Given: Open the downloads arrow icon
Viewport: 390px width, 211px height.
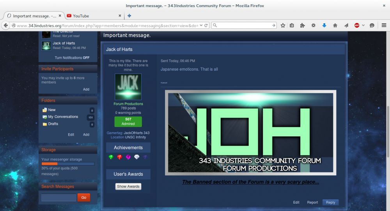Looking at the screenshot, I should [x=324, y=26].
